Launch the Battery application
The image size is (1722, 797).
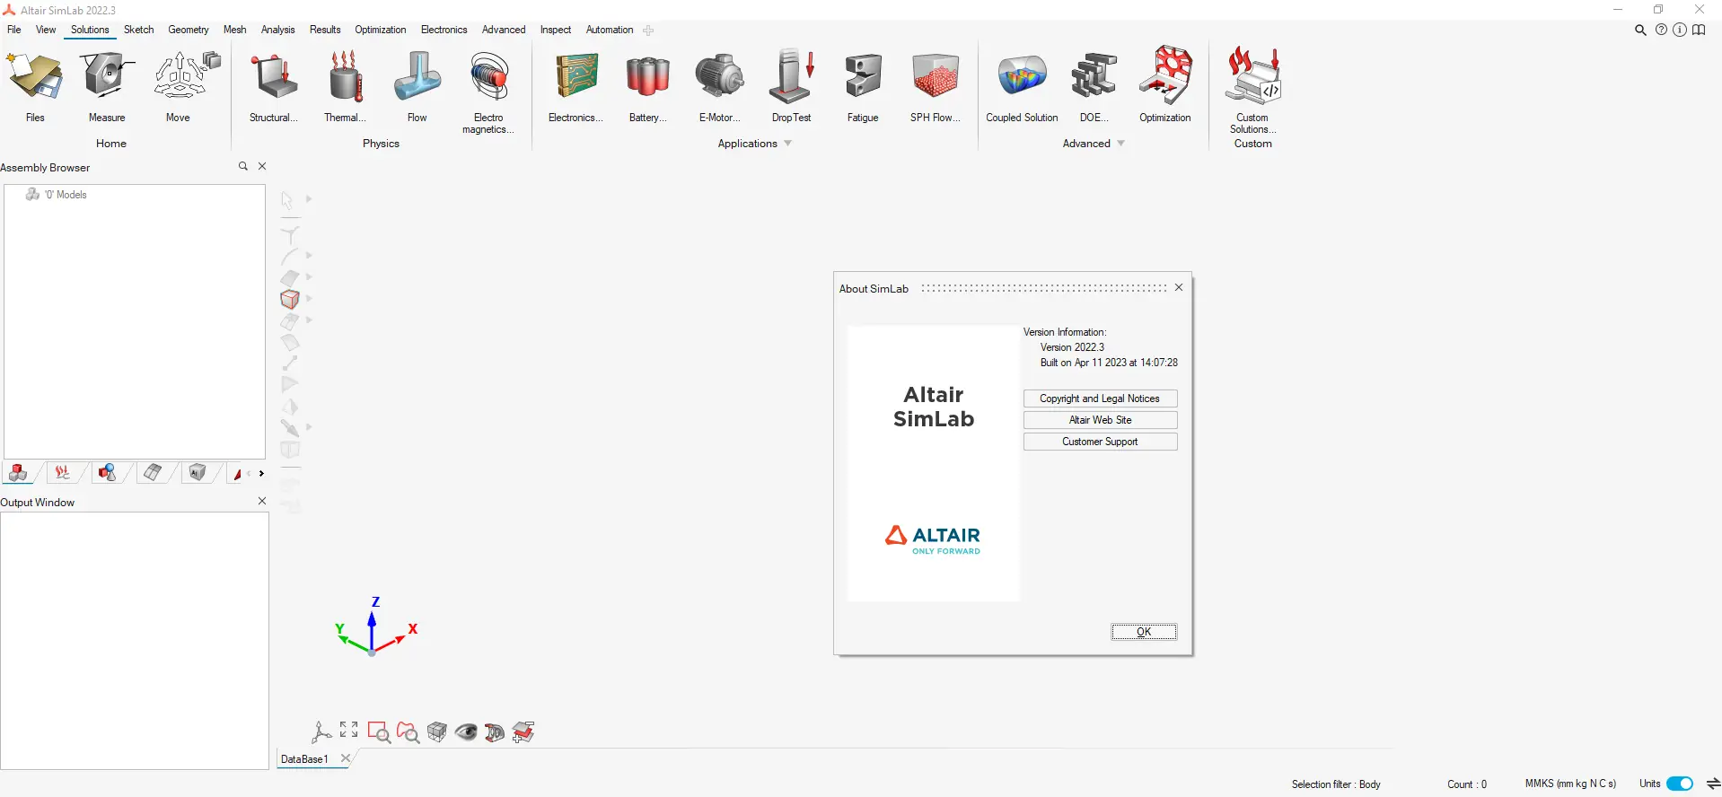pyautogui.click(x=648, y=85)
